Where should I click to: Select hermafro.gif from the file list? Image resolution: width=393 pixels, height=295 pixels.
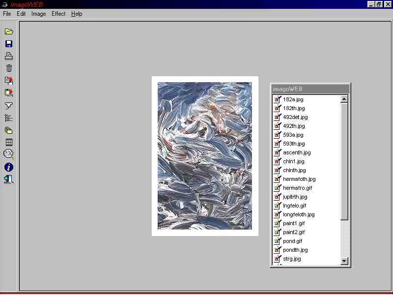point(297,188)
